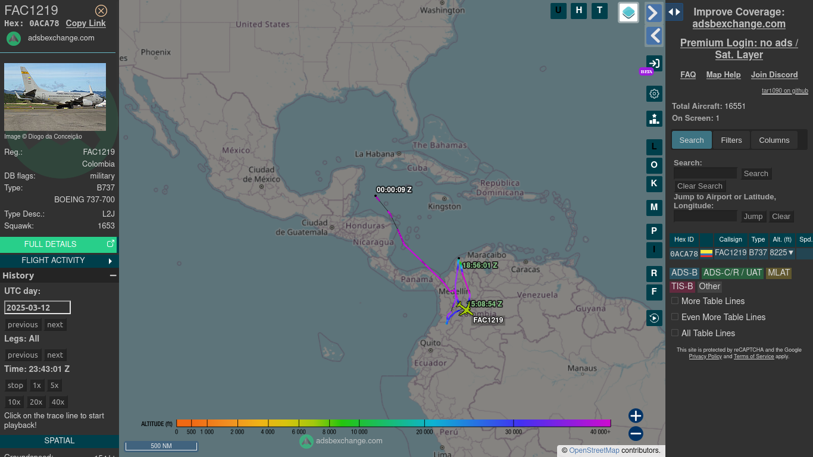Zoom out on the map
The image size is (813, 457).
click(636, 434)
